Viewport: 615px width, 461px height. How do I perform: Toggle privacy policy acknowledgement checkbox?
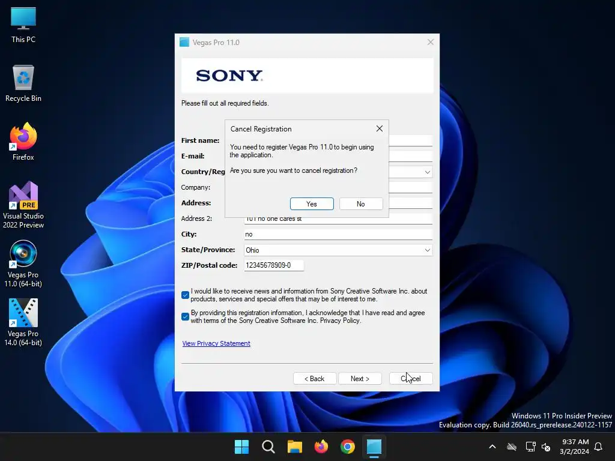(185, 317)
